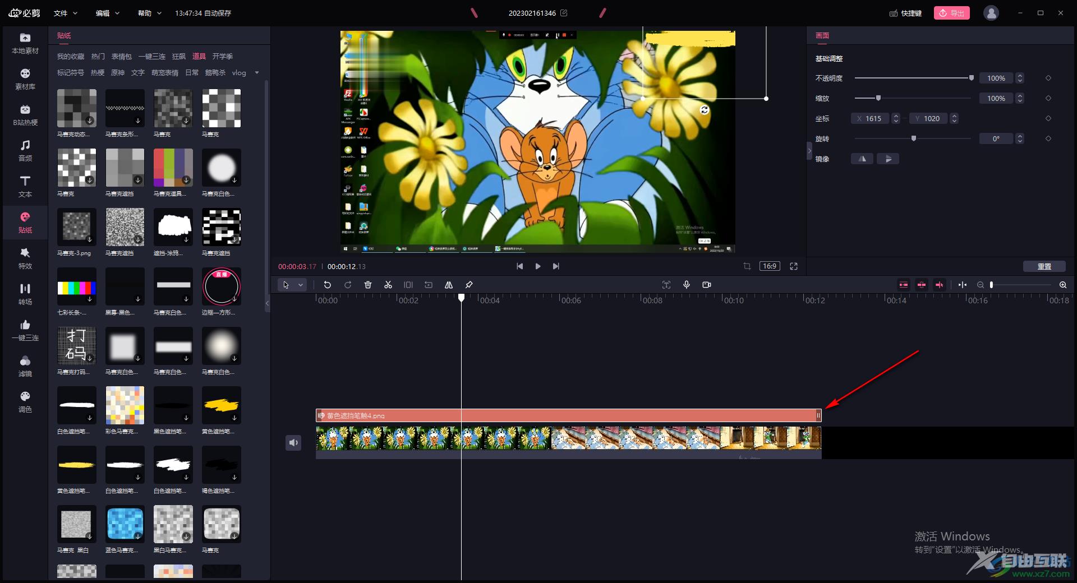The width and height of the screenshot is (1077, 583).
Task: Click the X coordinate field 1615
Action: point(870,118)
